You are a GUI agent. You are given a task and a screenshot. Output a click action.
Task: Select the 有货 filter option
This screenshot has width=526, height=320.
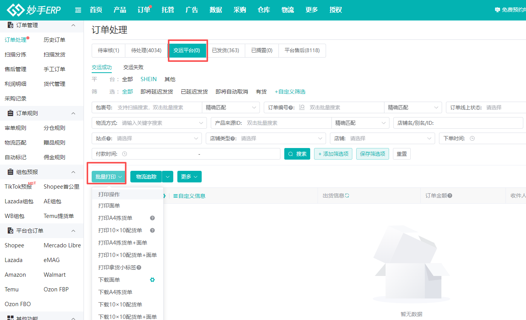point(261,92)
